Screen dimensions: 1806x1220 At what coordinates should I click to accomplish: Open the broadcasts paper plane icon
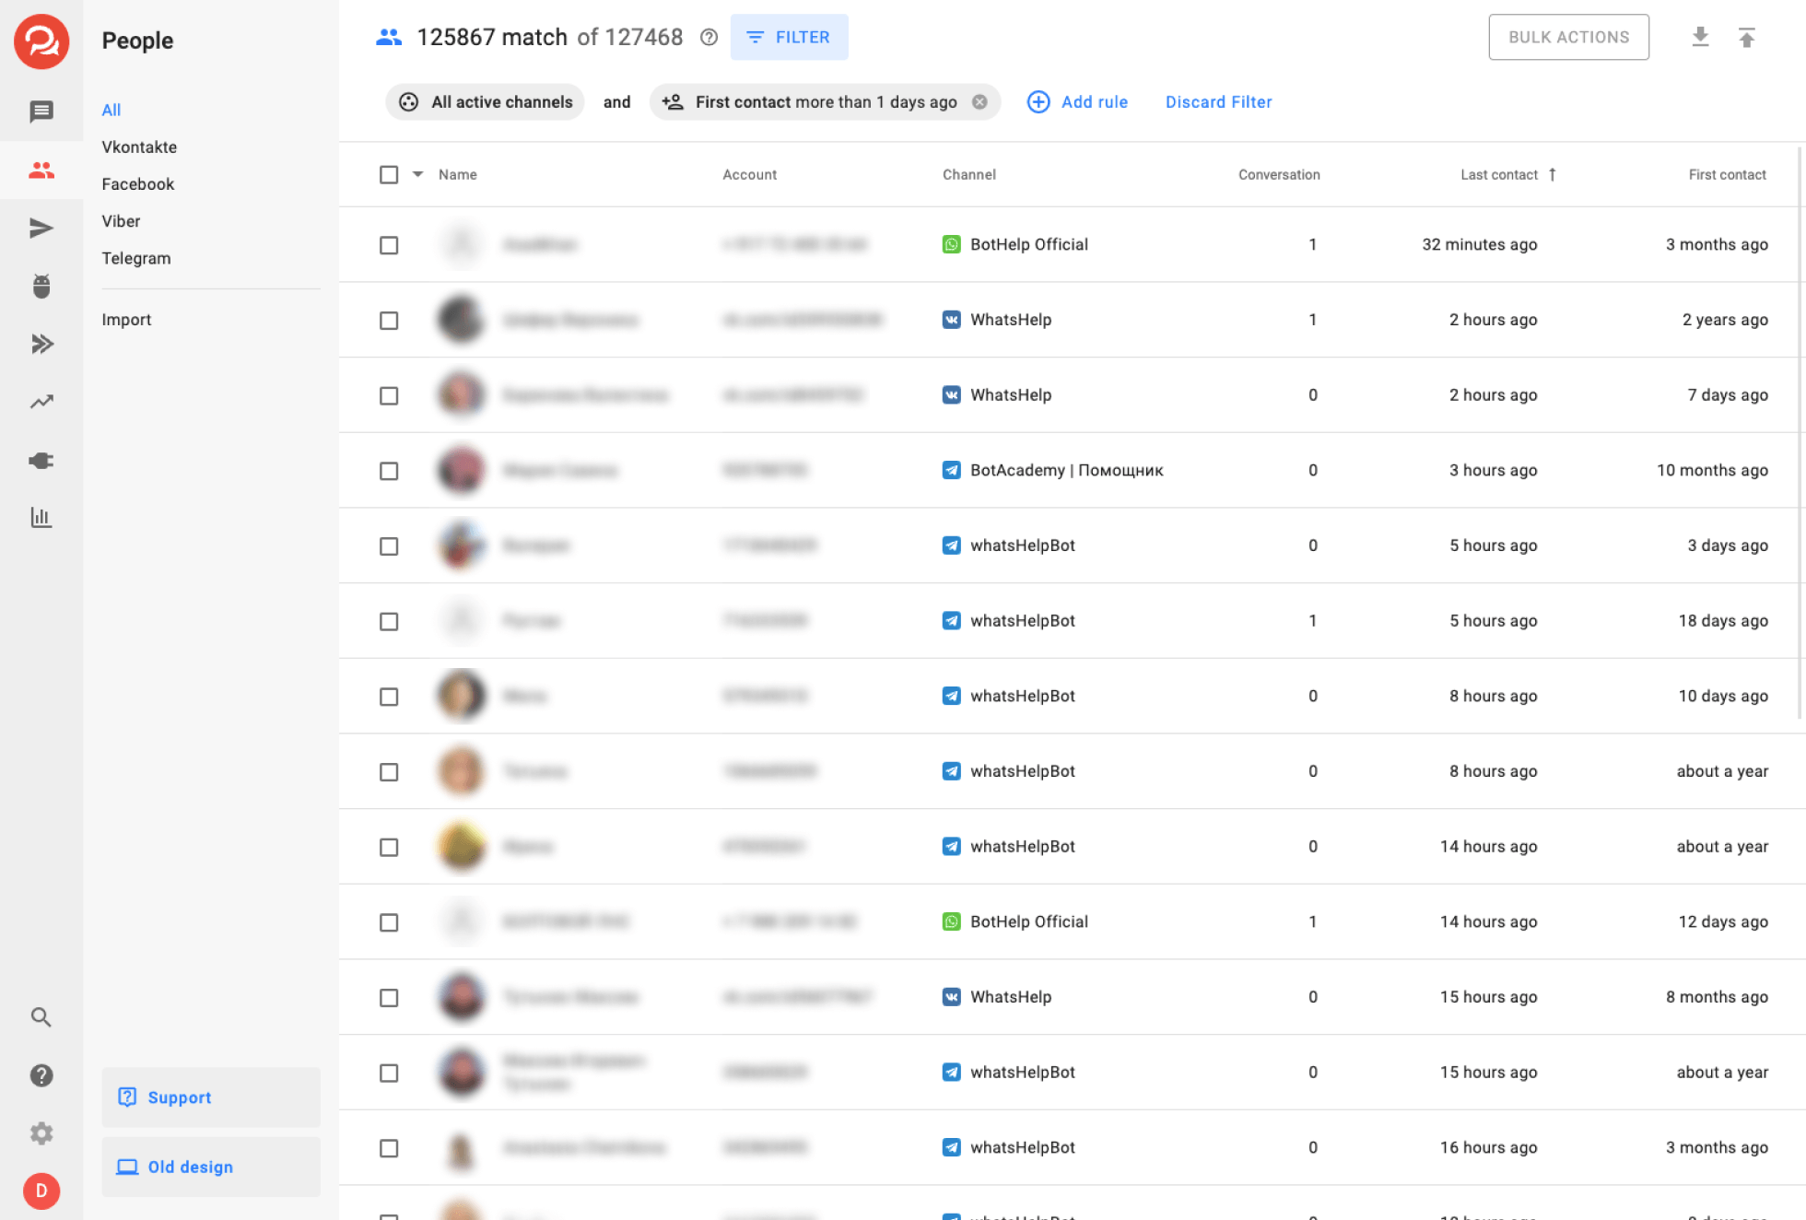pyautogui.click(x=41, y=228)
